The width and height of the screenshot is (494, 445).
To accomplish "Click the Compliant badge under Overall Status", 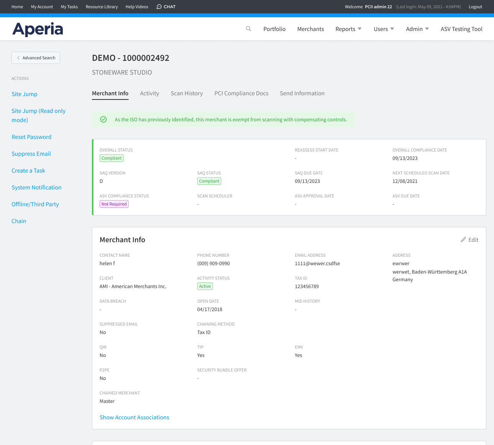I will pyautogui.click(x=111, y=158).
